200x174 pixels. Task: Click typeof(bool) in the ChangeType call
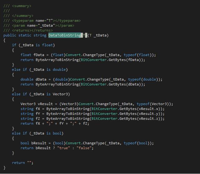(137, 143)
